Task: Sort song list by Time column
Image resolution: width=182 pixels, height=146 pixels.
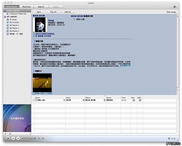Action: click(126, 98)
